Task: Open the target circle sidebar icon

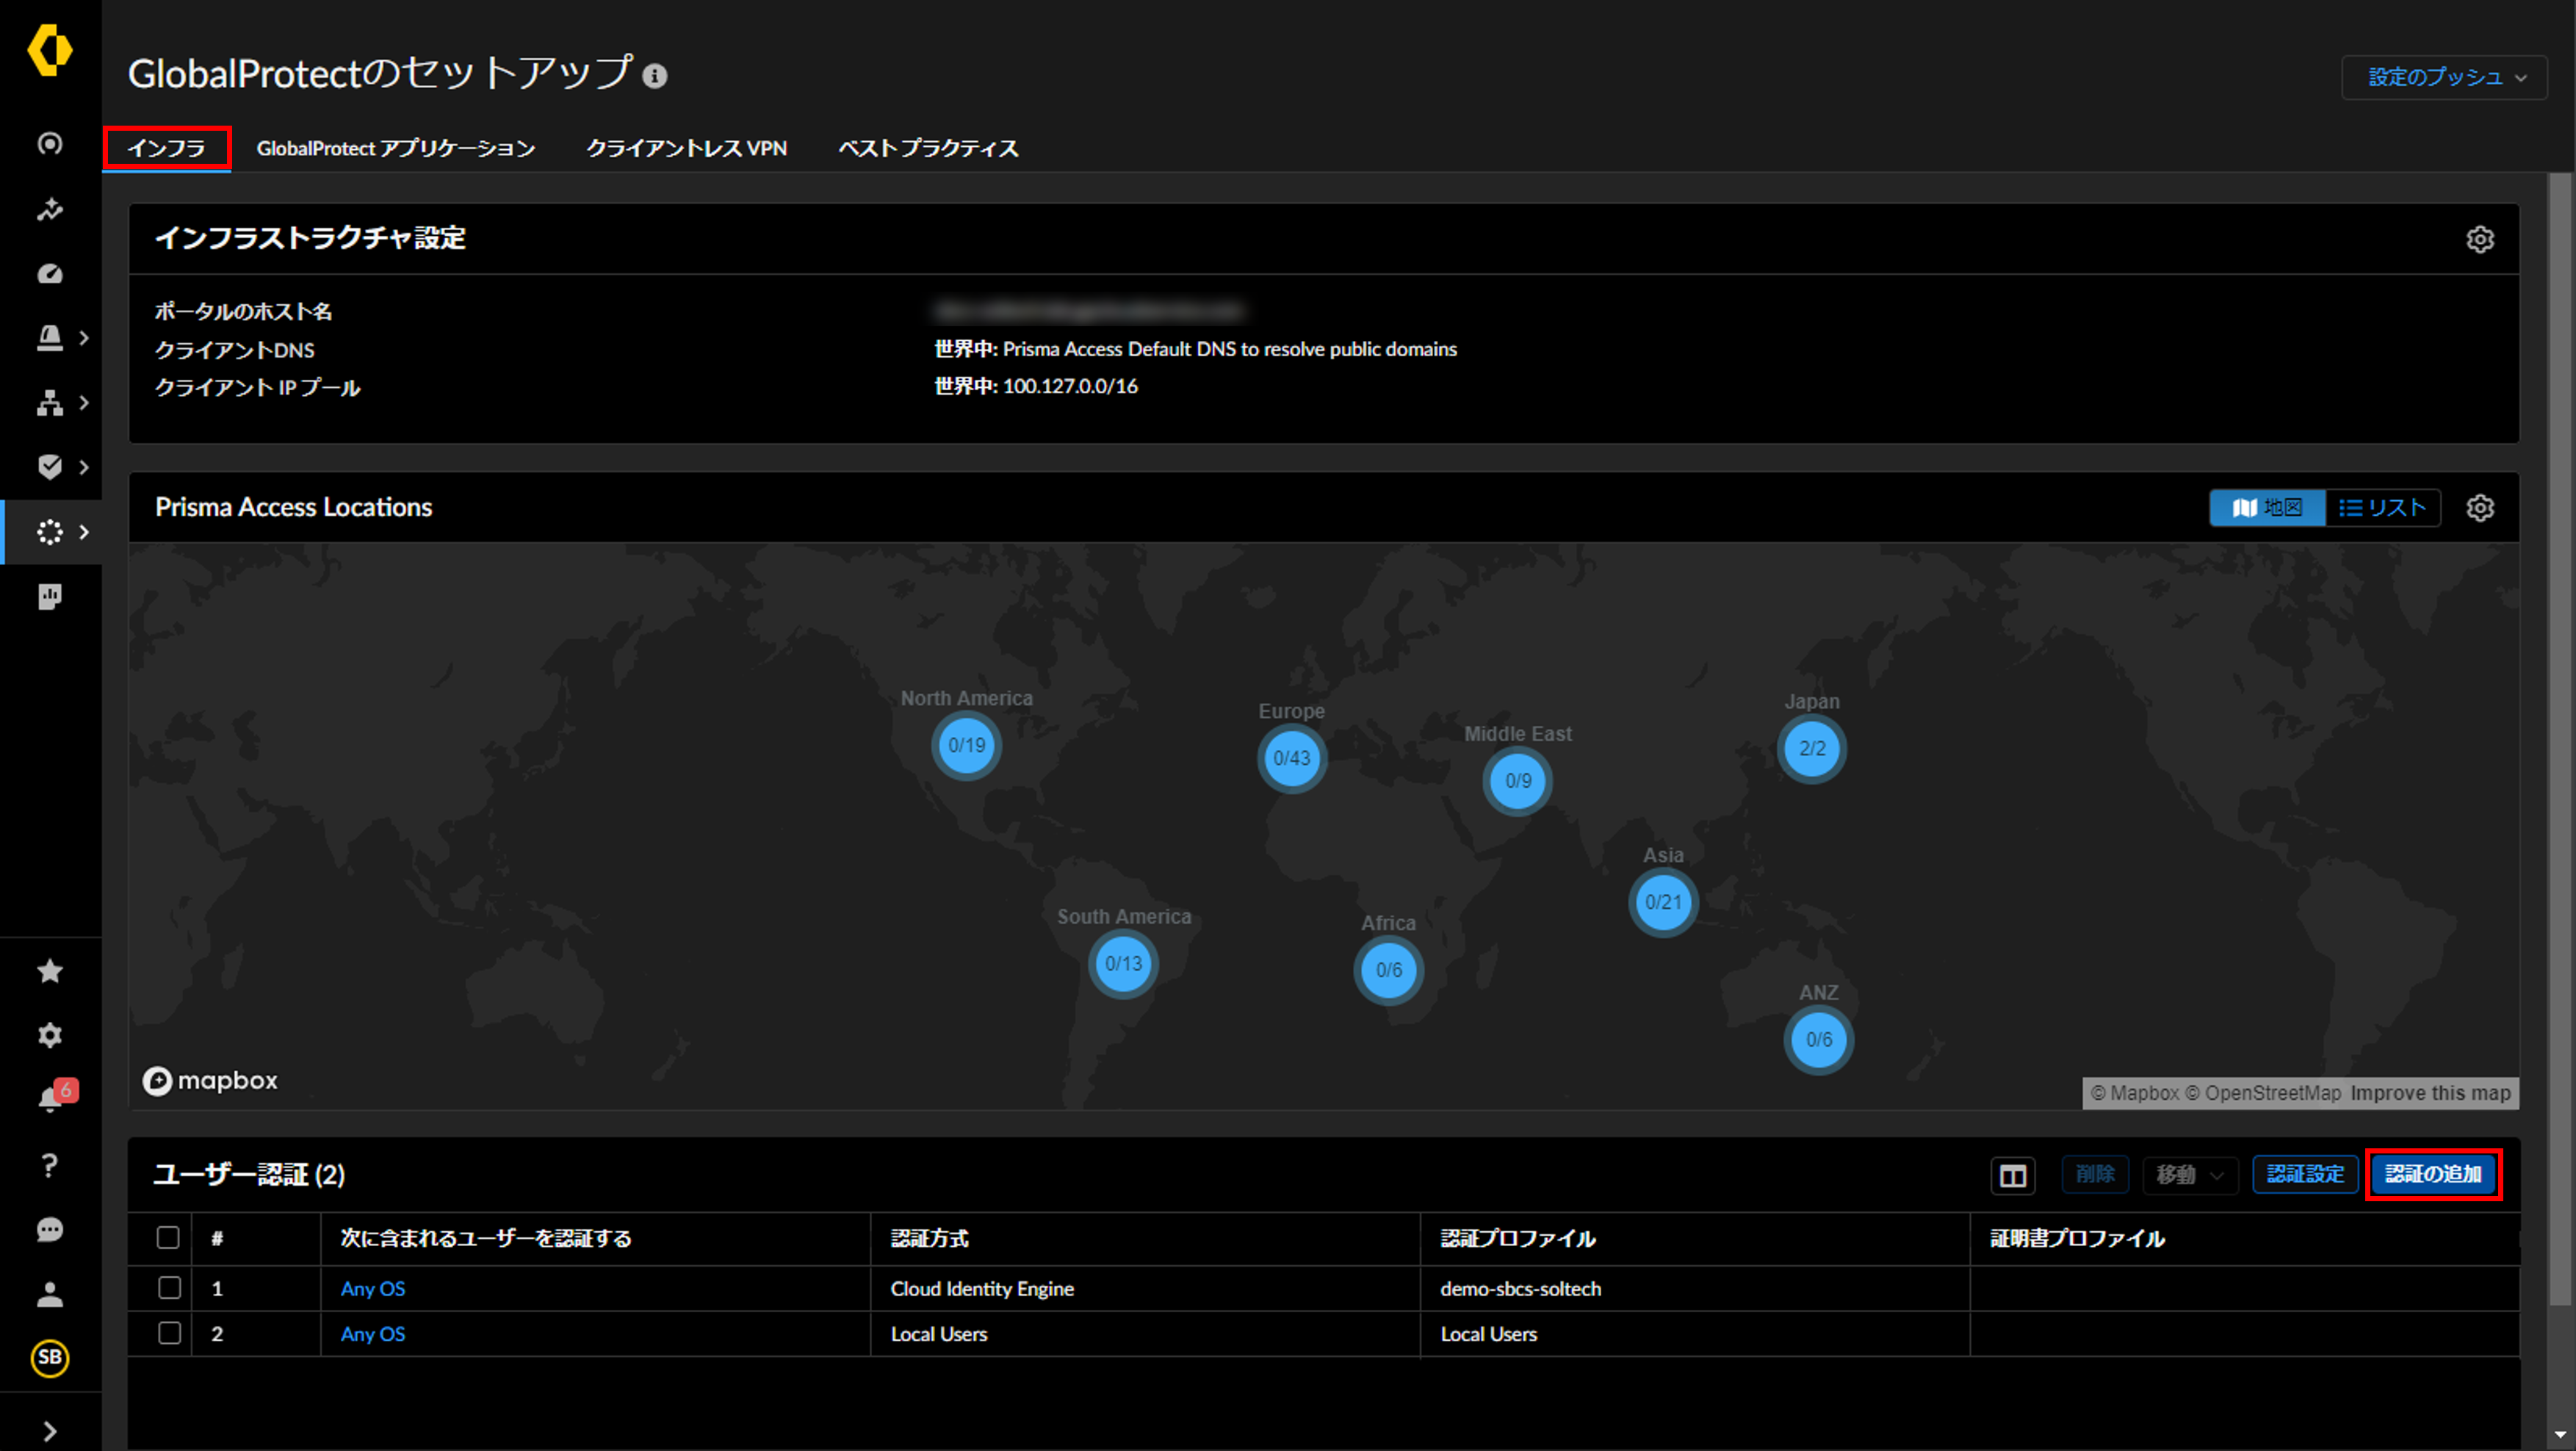Action: pyautogui.click(x=50, y=144)
